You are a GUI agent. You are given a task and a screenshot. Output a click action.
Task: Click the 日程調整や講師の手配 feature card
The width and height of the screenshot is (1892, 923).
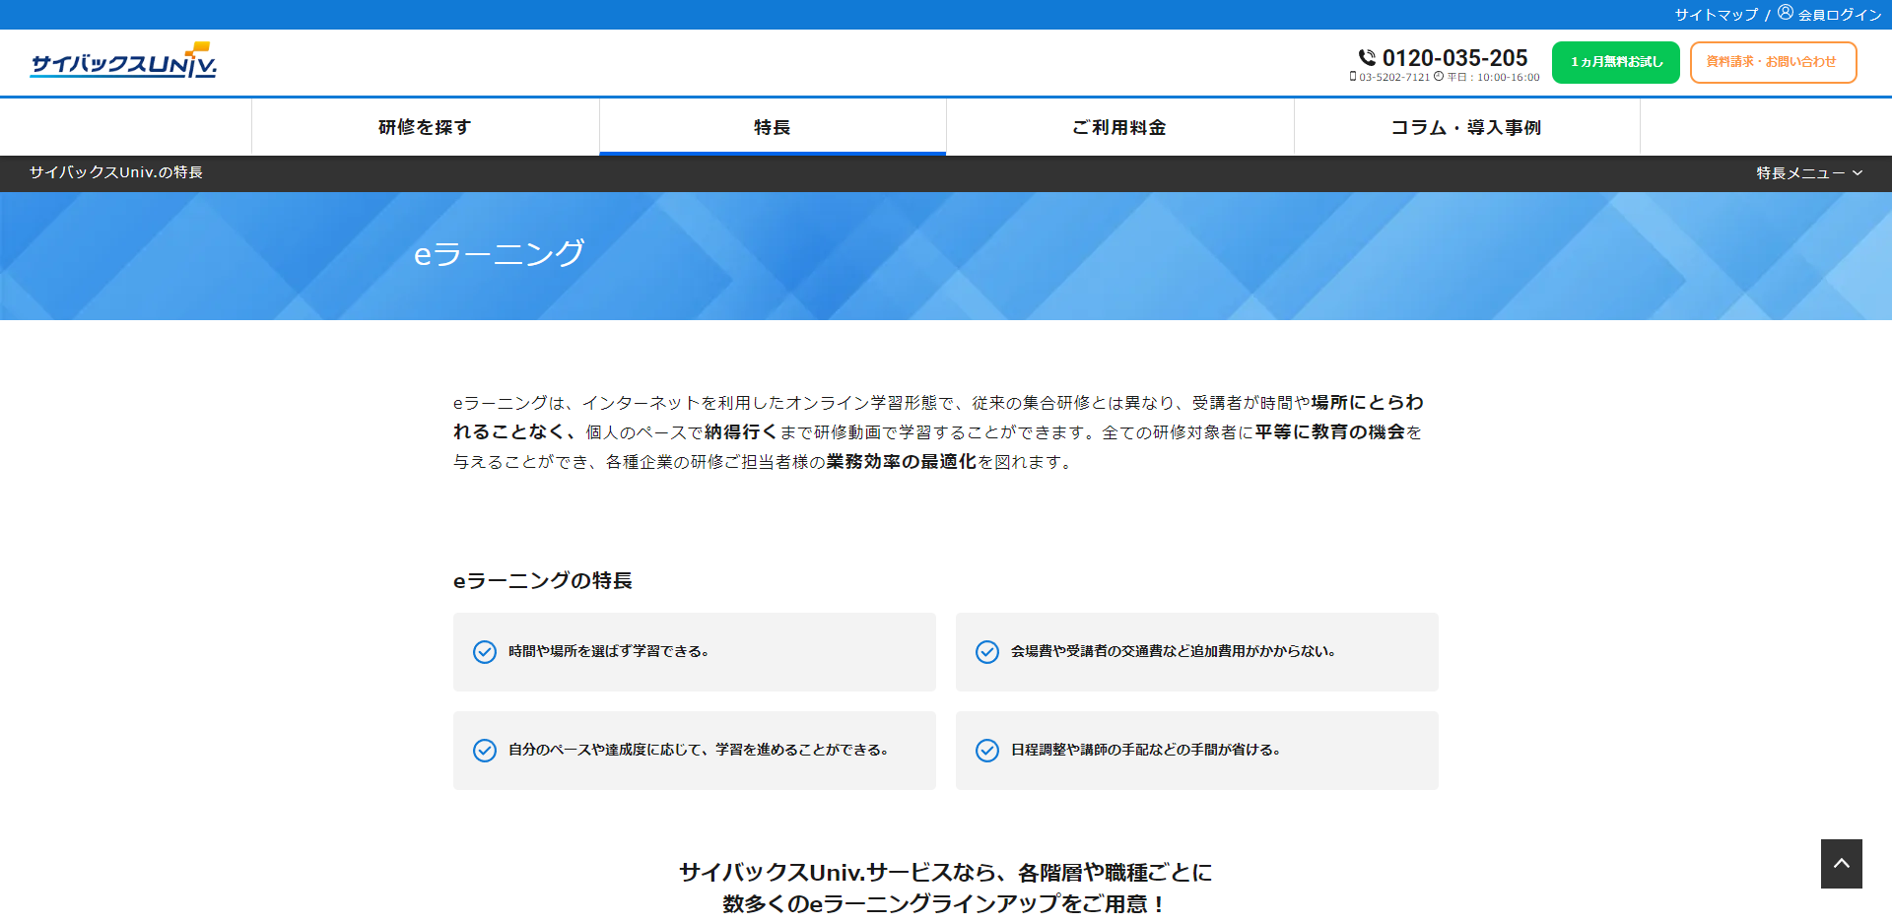pos(1197,751)
